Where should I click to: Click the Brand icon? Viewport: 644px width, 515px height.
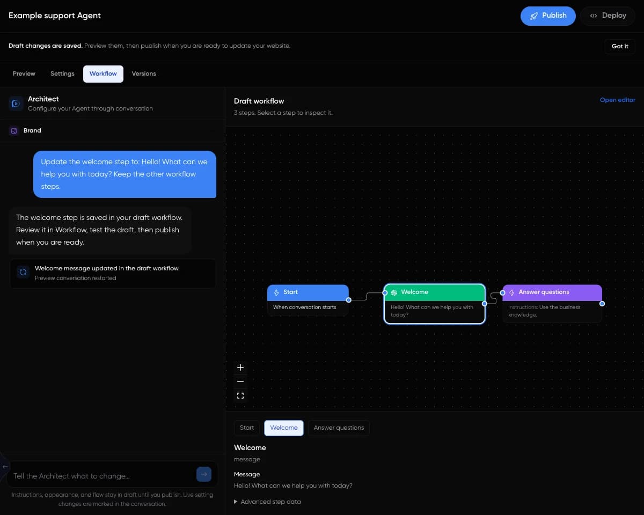click(14, 130)
